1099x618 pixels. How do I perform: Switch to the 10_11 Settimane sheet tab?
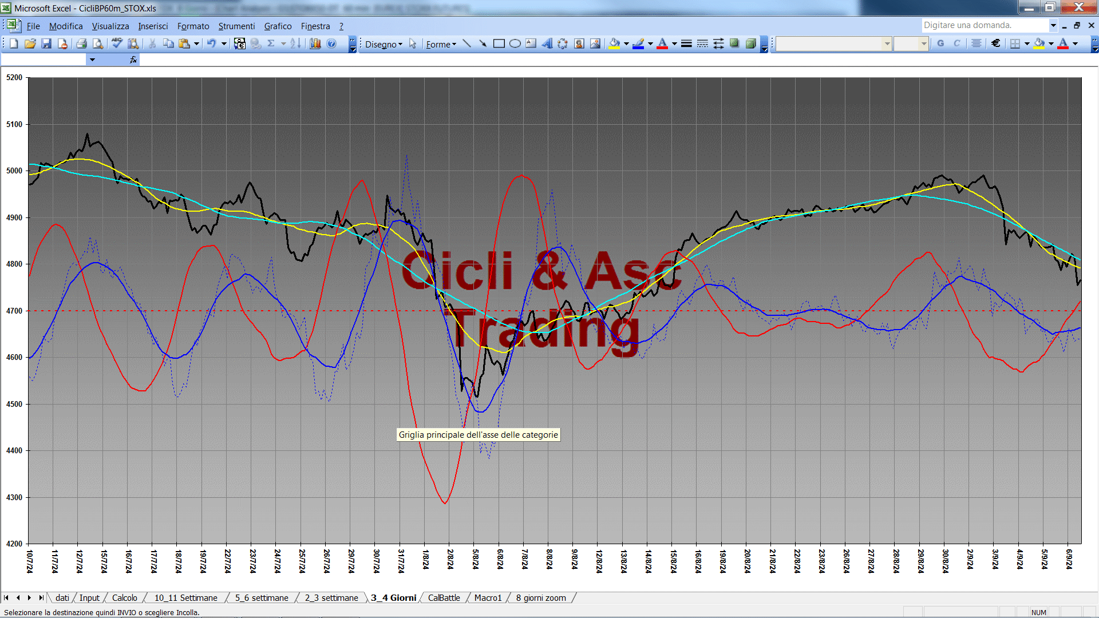[186, 597]
